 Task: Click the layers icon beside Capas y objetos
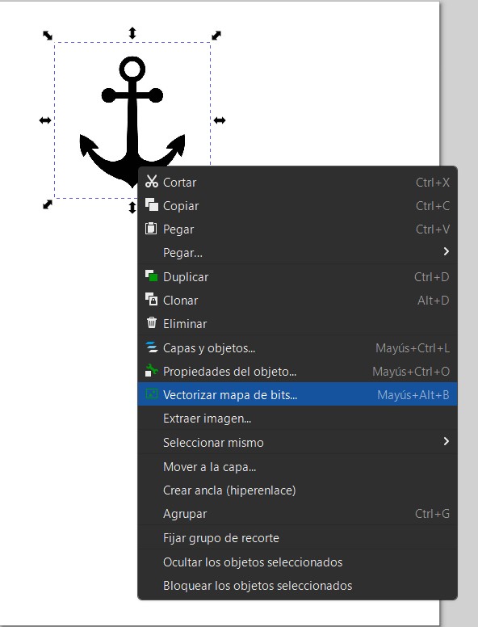(152, 347)
